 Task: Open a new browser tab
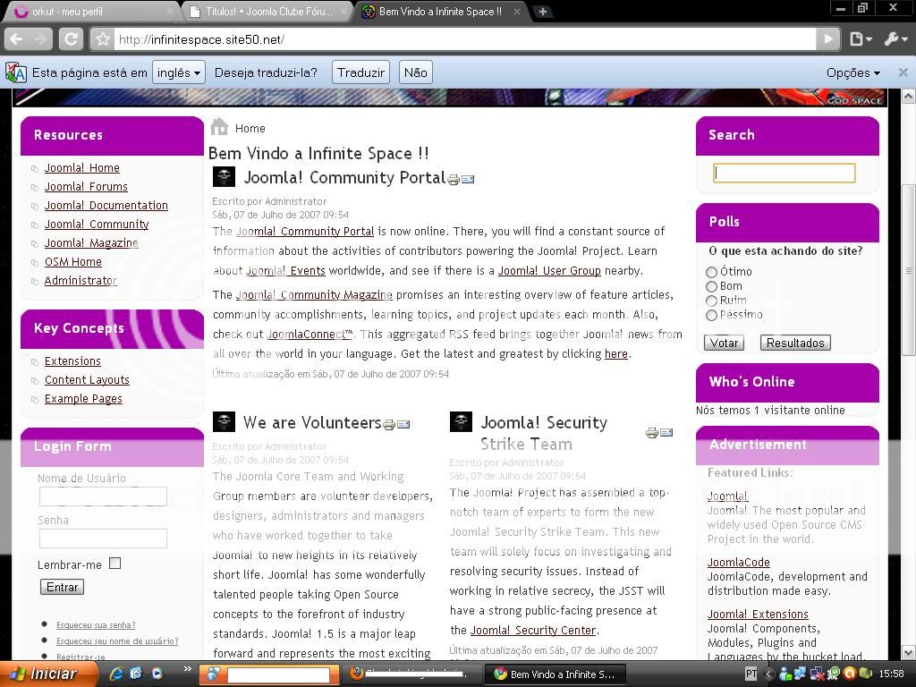pos(542,12)
